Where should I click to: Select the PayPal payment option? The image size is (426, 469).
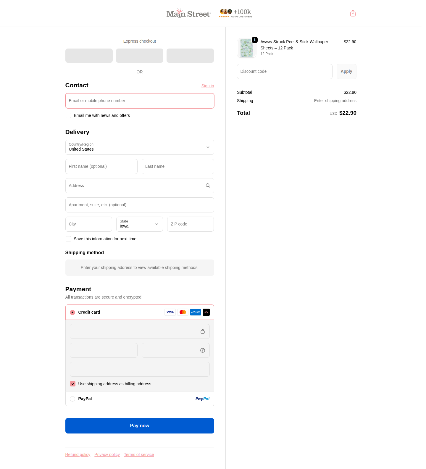tap(72, 399)
